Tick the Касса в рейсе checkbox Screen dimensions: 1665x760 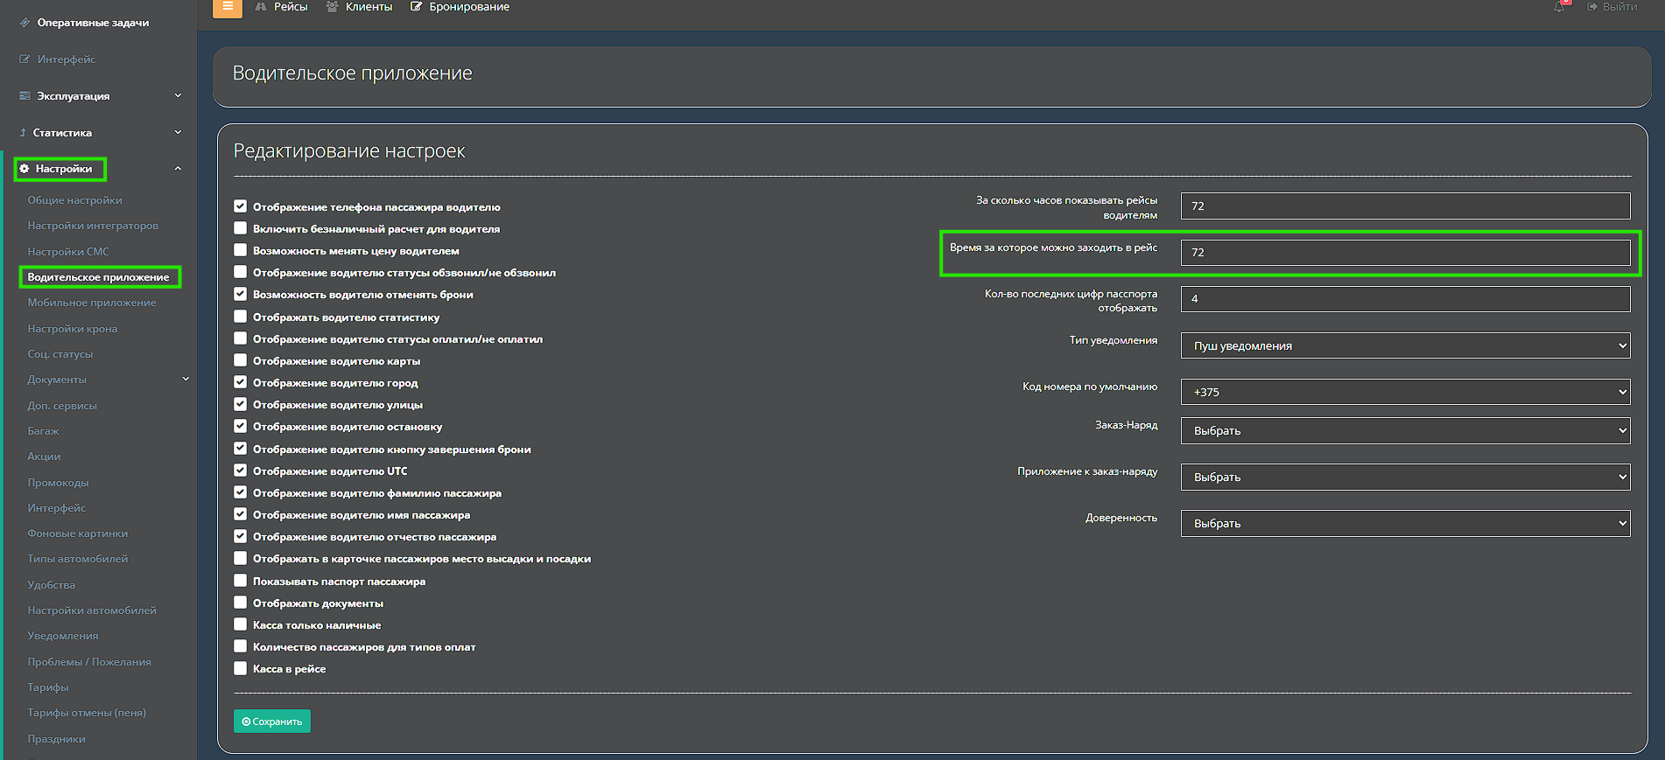(x=240, y=668)
